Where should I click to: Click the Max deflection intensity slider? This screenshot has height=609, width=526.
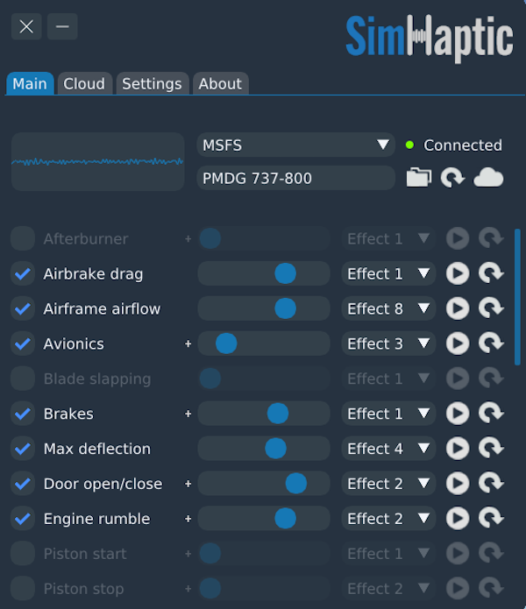point(264,448)
